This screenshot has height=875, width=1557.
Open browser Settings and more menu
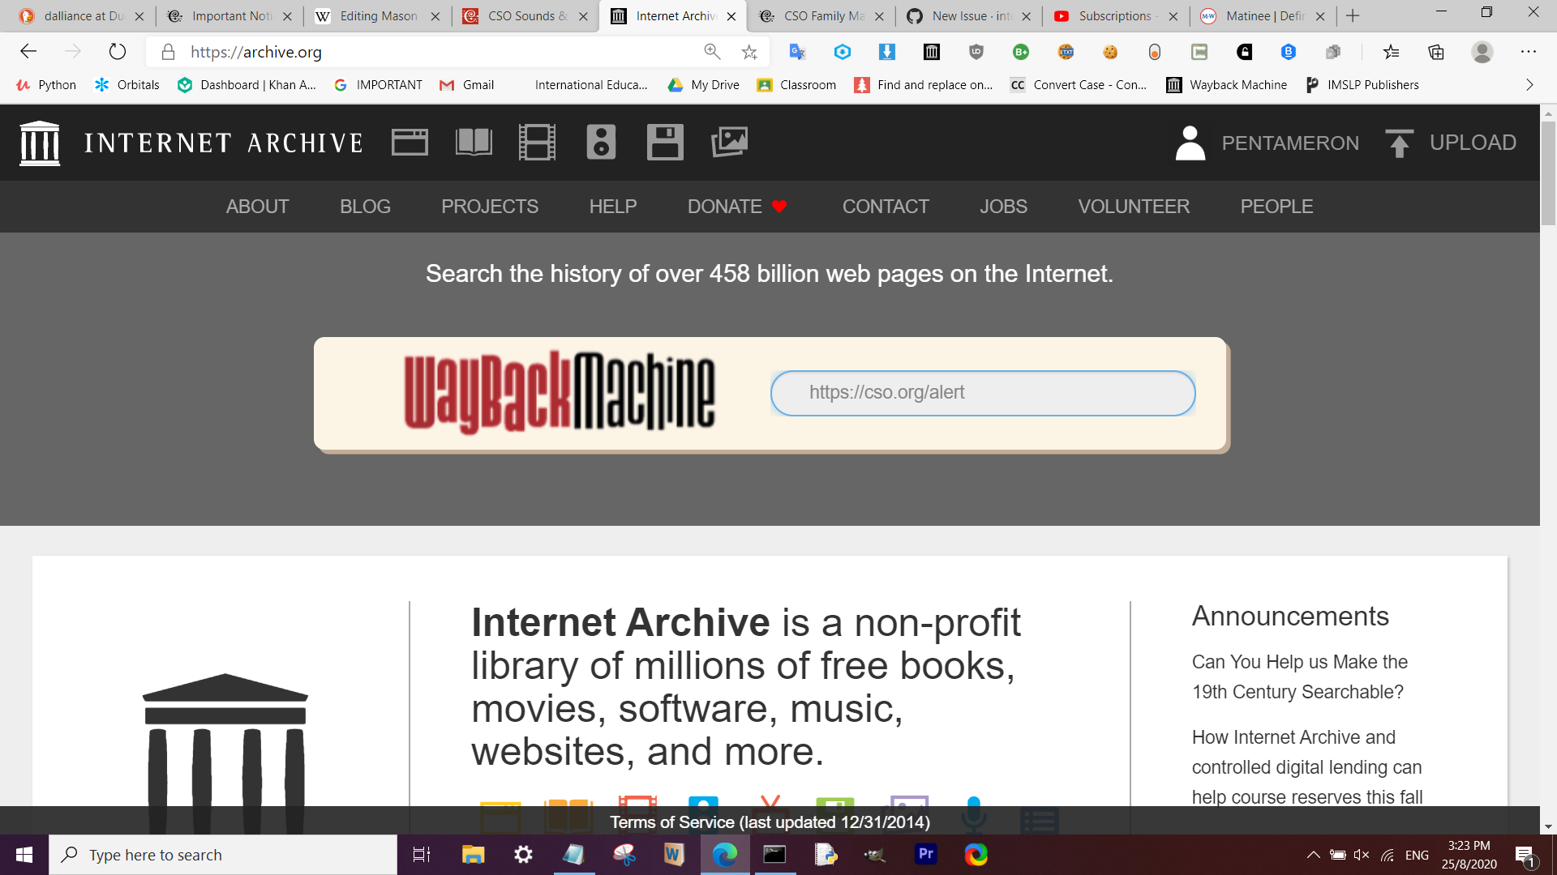click(x=1529, y=53)
